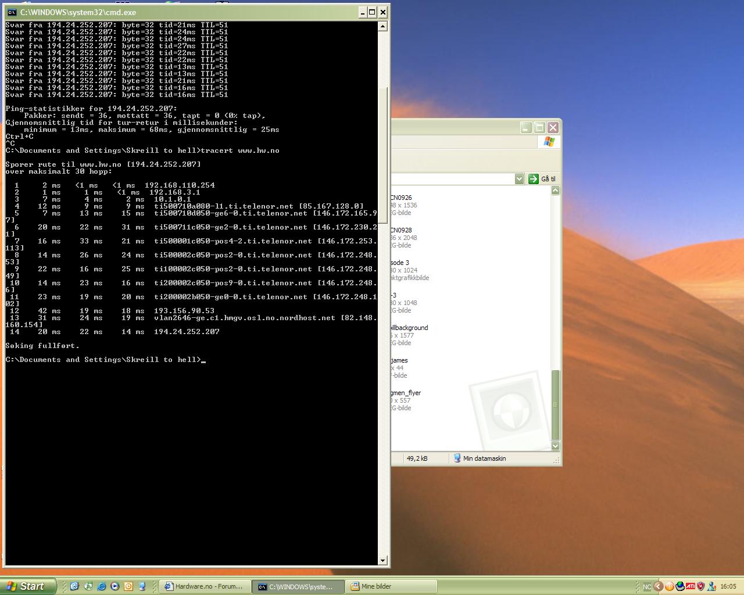Maximize the cmd.exe window
The image size is (744, 595).
pos(373,12)
